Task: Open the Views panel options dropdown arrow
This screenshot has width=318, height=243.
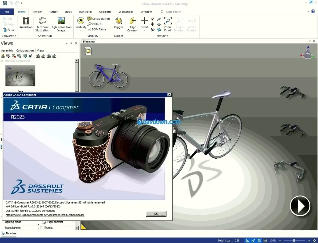Action: click(x=66, y=43)
